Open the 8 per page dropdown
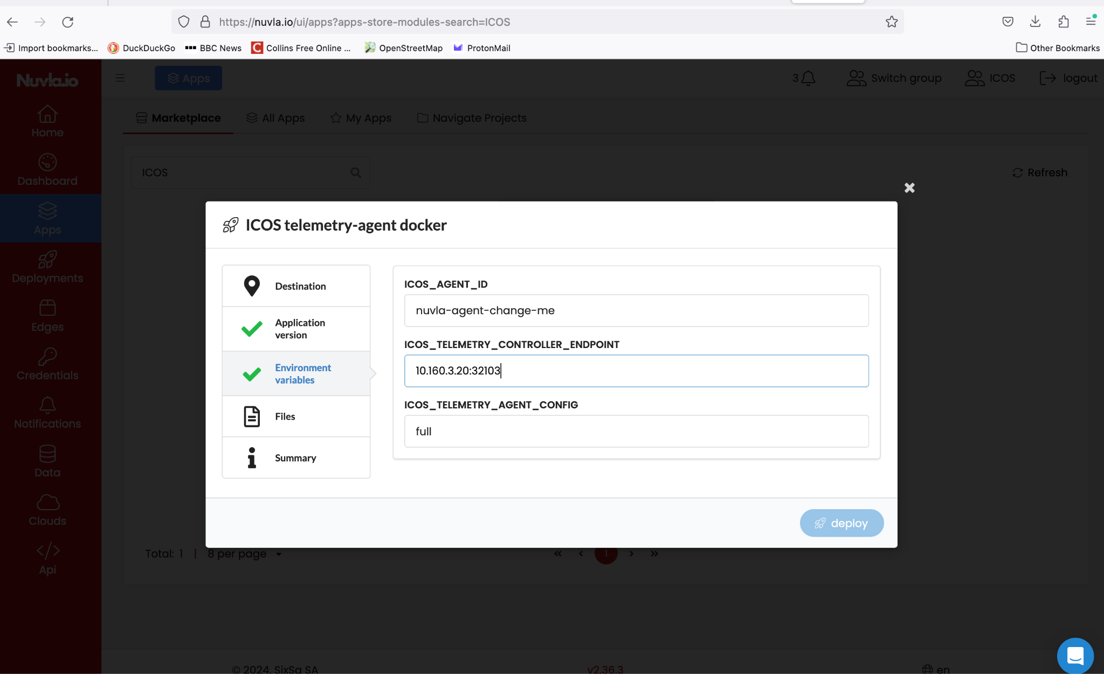Image resolution: width=1104 pixels, height=674 pixels. pos(245,553)
